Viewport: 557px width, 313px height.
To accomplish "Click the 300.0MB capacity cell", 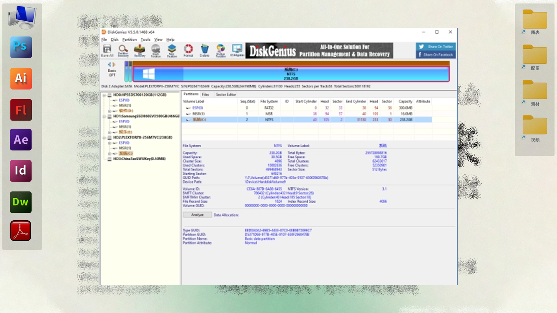I will tap(406, 108).
